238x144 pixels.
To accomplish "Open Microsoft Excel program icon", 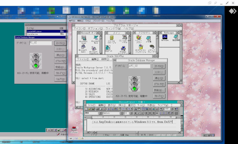I will point(83,38).
